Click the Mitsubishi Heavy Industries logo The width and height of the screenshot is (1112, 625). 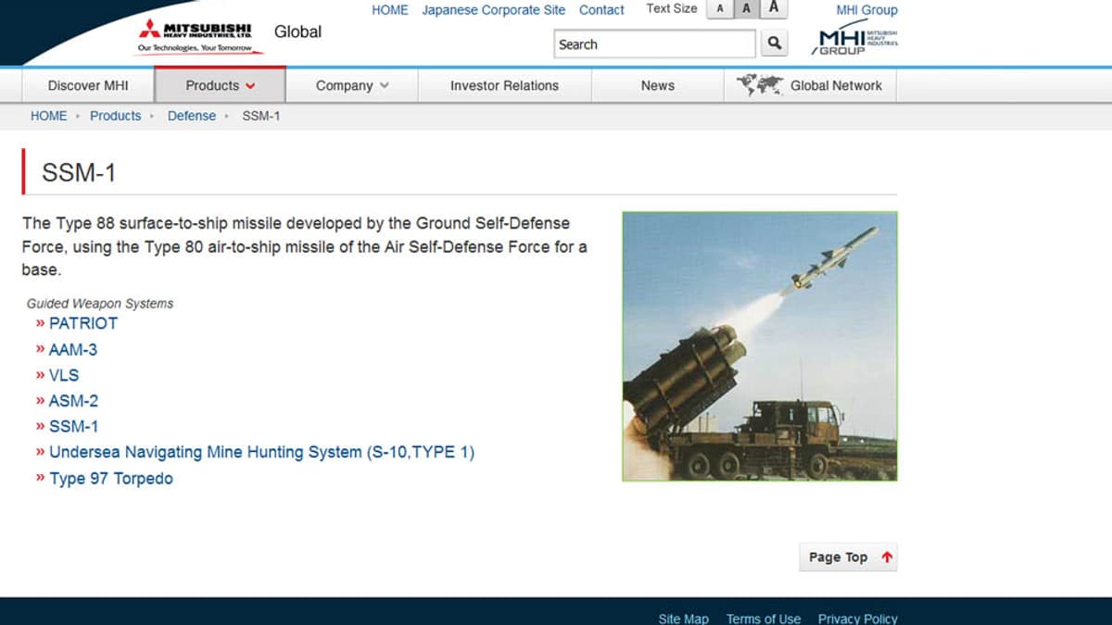tap(200, 36)
